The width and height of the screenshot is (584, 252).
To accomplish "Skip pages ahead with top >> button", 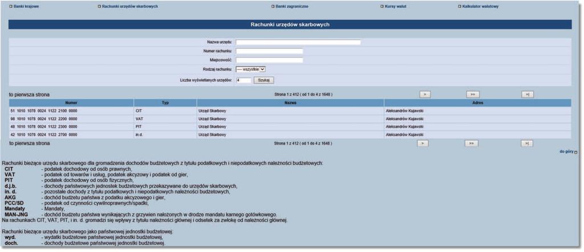I will coord(473,94).
